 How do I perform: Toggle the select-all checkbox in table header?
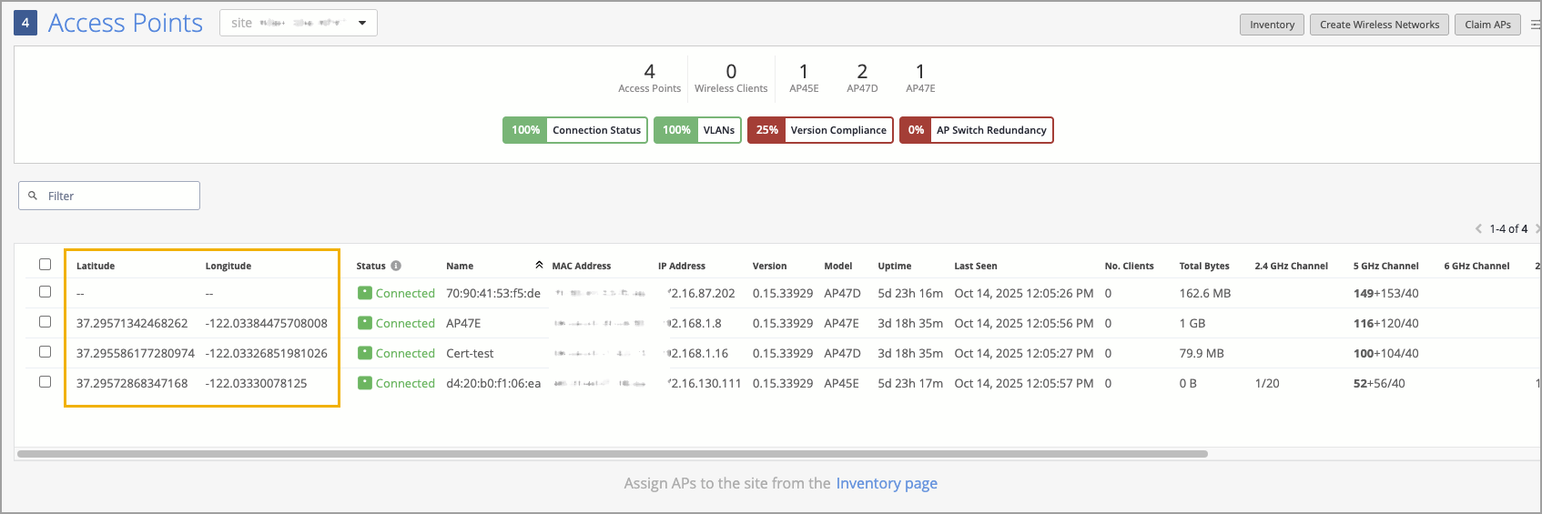tap(45, 265)
